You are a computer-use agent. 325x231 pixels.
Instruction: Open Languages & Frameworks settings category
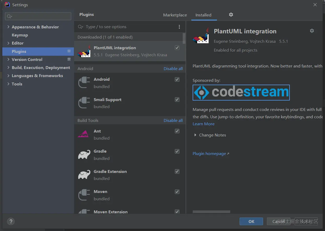(x=37, y=76)
